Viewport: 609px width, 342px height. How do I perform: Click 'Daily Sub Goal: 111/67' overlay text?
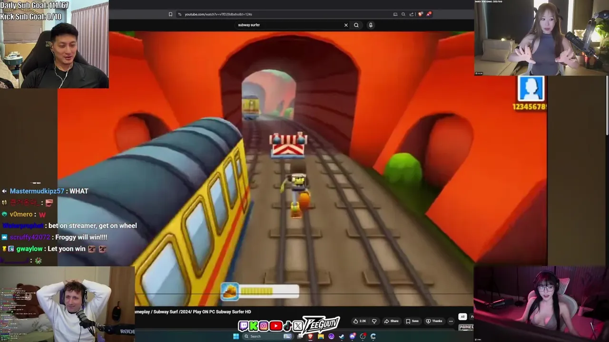click(x=34, y=5)
